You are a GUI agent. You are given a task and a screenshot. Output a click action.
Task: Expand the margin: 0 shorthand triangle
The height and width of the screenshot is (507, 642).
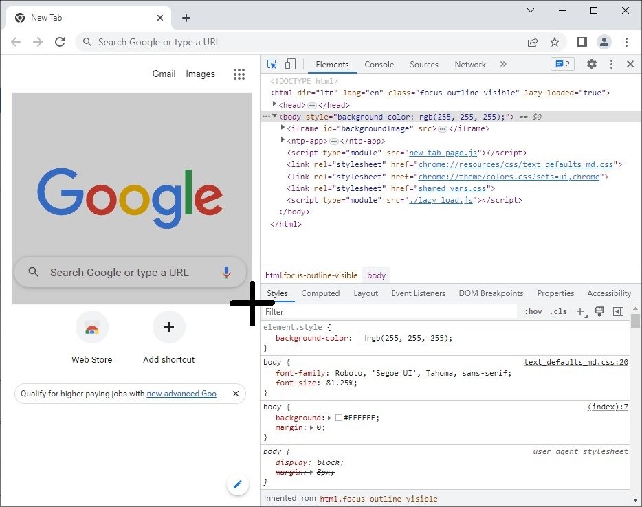pyautogui.click(x=311, y=427)
